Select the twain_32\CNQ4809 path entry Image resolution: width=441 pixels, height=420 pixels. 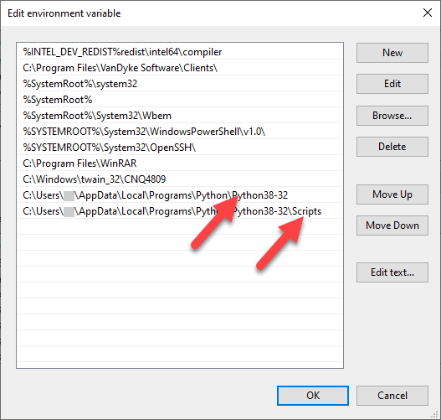tap(180, 179)
